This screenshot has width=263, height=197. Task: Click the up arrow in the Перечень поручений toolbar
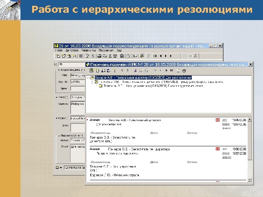pyautogui.click(x=122, y=70)
